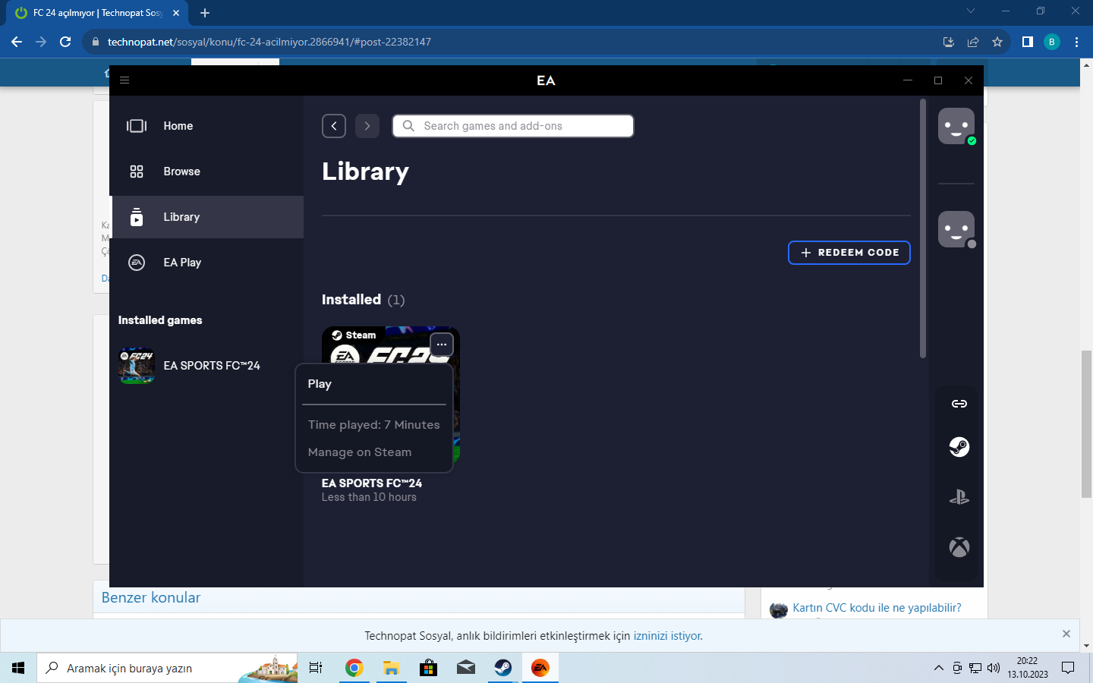The image size is (1093, 683).
Task: Bookmark this page with the star icon
Action: point(997,42)
